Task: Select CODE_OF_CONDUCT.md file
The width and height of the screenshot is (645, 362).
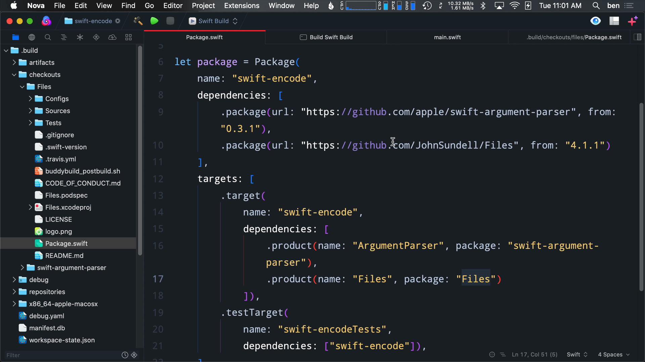Action: [68, 183]
